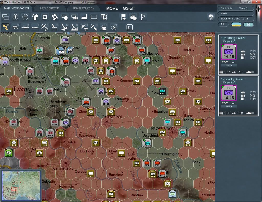Select the F10 air transfer mode
The width and height of the screenshot is (262, 202).
[x=94, y=27]
